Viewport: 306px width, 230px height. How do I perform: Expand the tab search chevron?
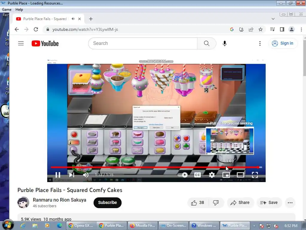pos(273,19)
